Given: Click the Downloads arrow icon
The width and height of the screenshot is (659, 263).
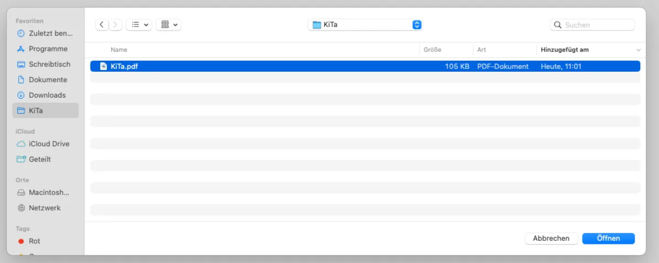Looking at the screenshot, I should (21, 96).
